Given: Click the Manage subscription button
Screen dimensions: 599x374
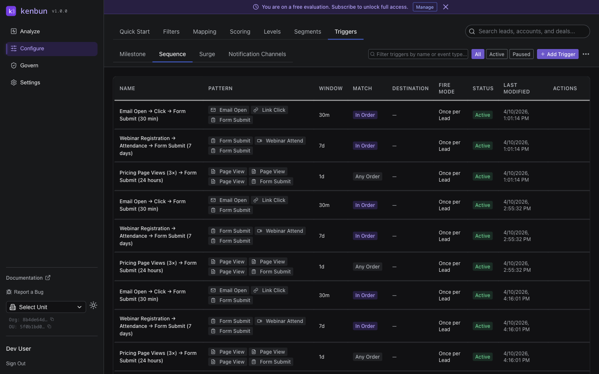Looking at the screenshot, I should coord(425,7).
